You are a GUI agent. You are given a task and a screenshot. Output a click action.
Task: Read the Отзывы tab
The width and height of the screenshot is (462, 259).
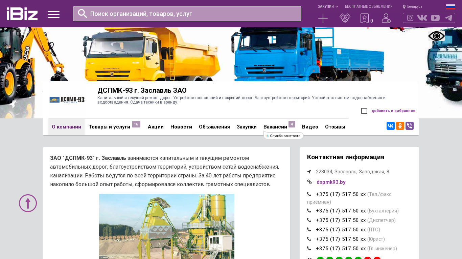pos(335,127)
